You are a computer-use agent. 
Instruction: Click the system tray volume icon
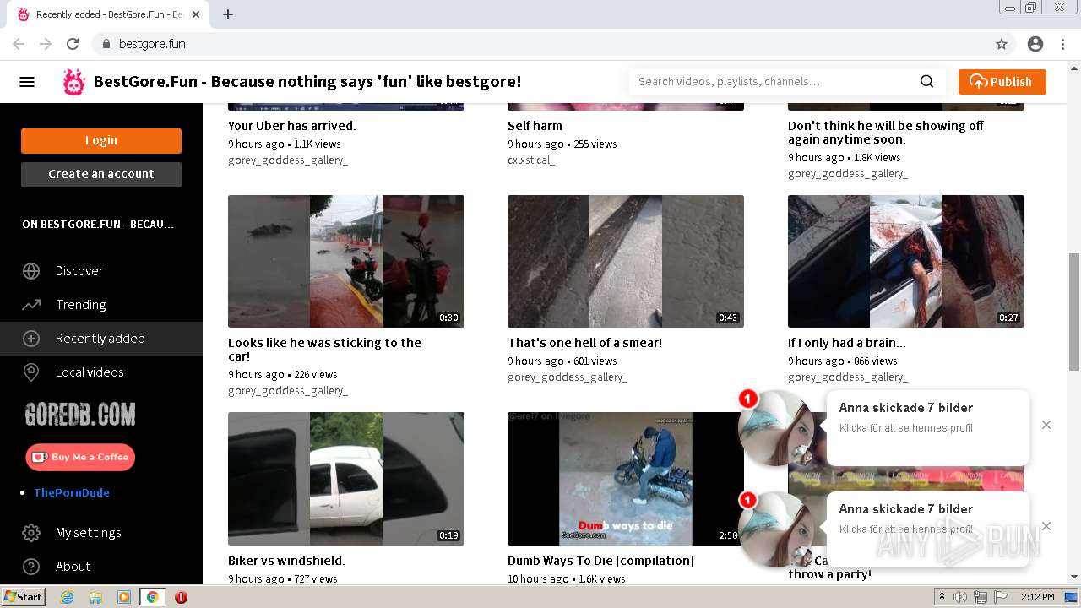pyautogui.click(x=960, y=597)
